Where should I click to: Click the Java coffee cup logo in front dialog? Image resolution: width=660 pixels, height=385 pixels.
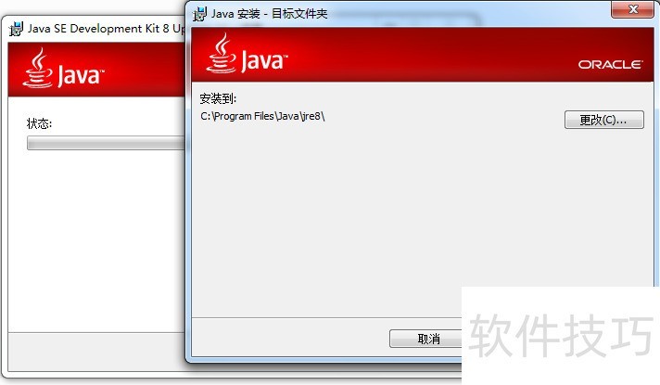[221, 54]
